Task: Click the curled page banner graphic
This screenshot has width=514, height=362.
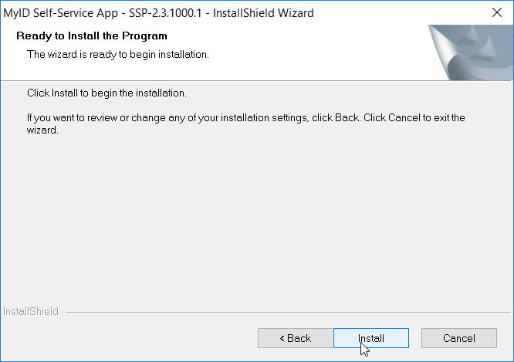Action: click(x=471, y=52)
